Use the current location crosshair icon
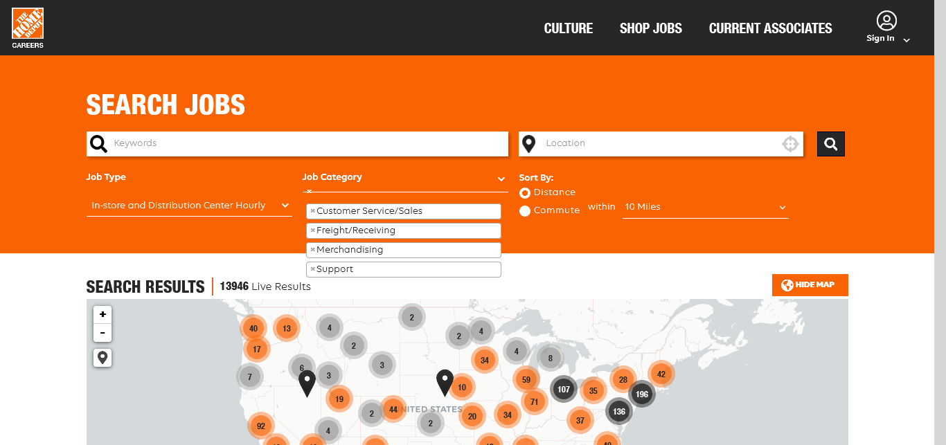 tap(790, 144)
